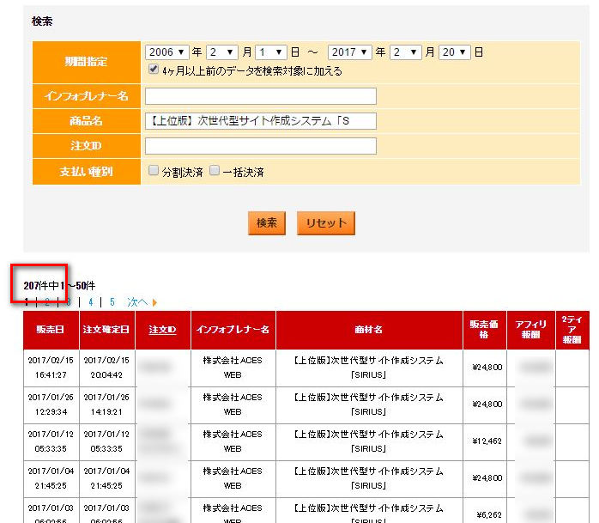Open the start day dropdown showing 1
The width and height of the screenshot is (599, 523).
tap(269, 52)
